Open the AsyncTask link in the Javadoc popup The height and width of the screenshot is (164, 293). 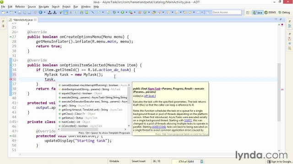click(x=154, y=89)
